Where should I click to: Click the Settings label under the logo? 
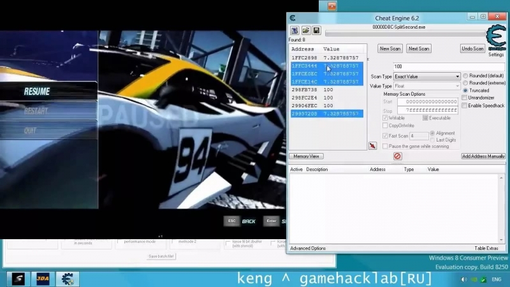tap(496, 55)
